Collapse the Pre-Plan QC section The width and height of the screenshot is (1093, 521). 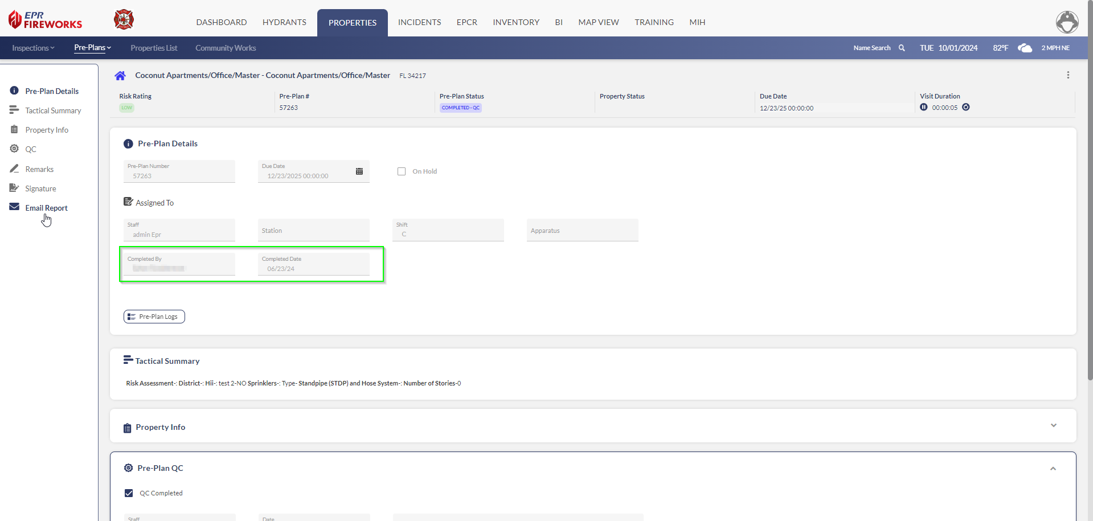coord(1053,469)
